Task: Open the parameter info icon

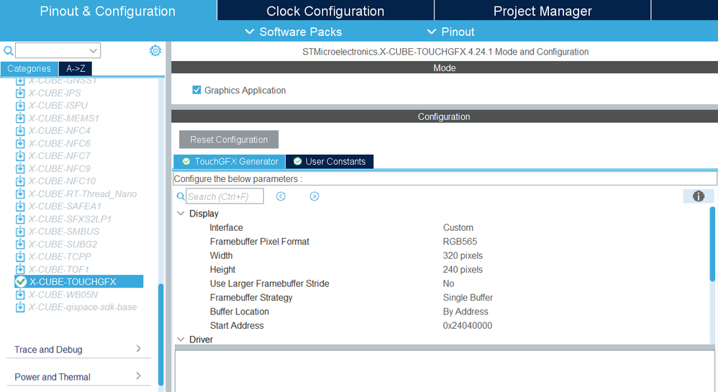Action: pyautogui.click(x=699, y=196)
